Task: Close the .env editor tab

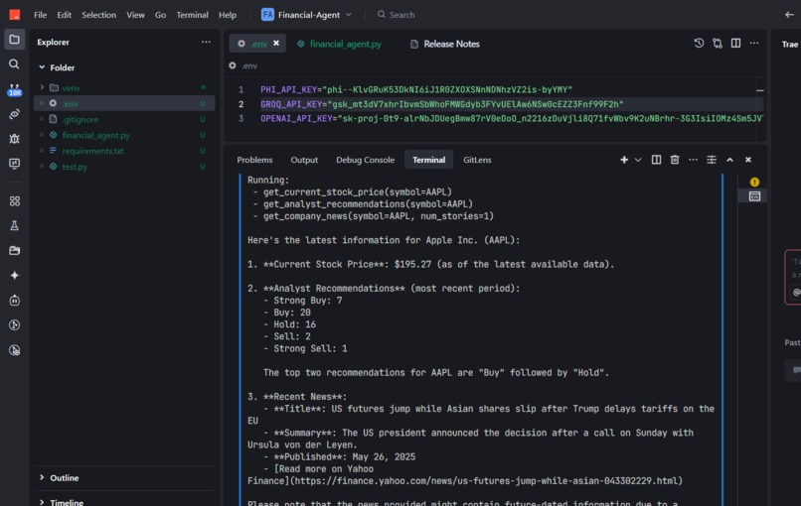Action: (x=276, y=44)
